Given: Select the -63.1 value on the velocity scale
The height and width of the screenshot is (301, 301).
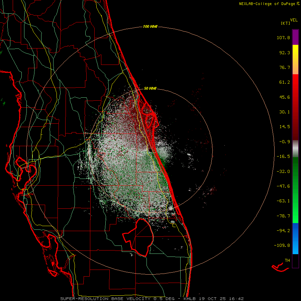Looking at the screenshot, I should click(283, 201).
